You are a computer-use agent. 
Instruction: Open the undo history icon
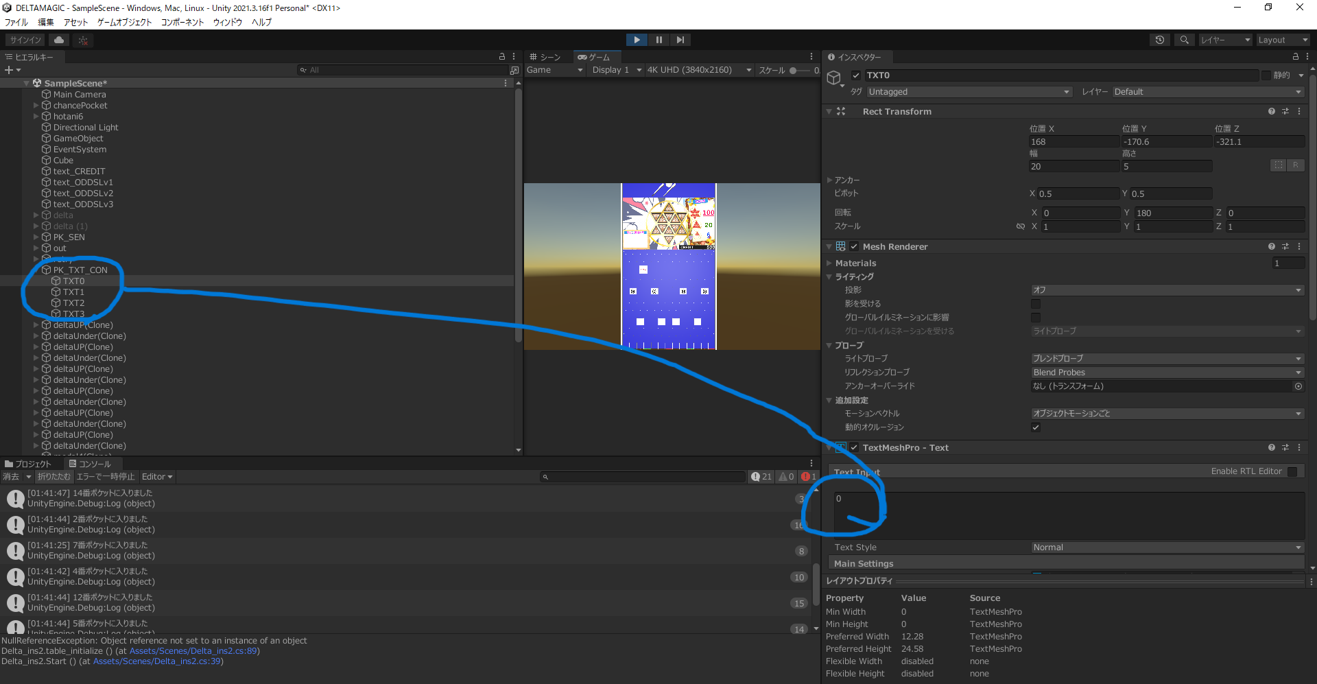pyautogui.click(x=1160, y=40)
